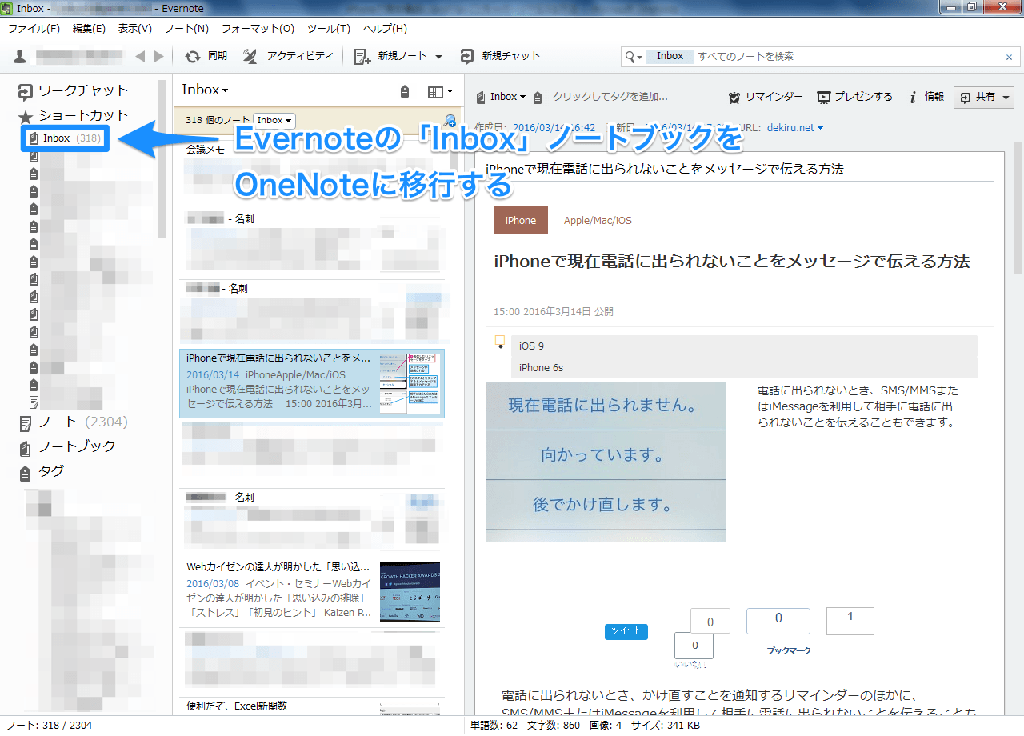Open dropdown arrow next to dekiru.net URL
The image size is (1024, 736).
pyautogui.click(x=820, y=128)
